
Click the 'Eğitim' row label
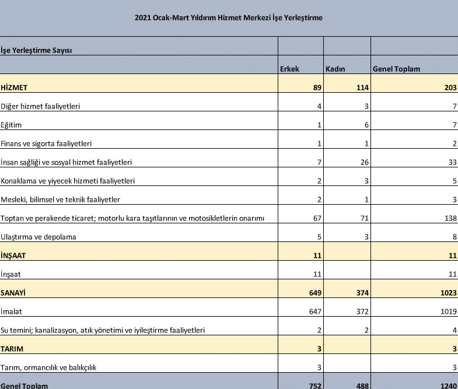12,125
